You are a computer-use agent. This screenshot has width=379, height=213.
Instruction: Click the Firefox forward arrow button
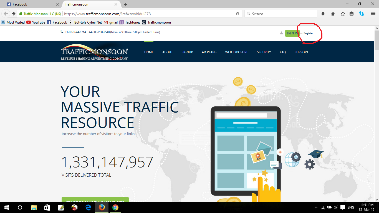[13, 14]
